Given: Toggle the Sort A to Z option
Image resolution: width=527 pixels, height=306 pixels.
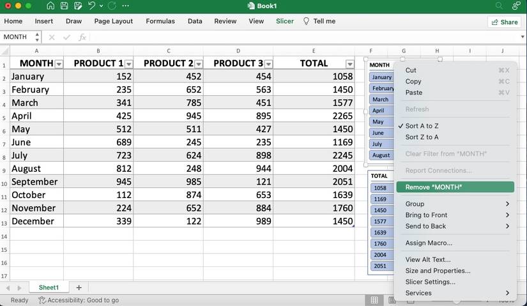Looking at the screenshot, I should (422, 126).
